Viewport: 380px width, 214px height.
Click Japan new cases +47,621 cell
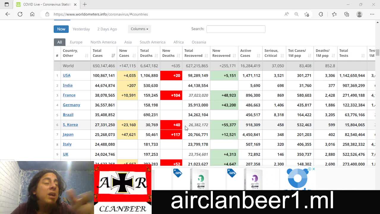pos(127,134)
